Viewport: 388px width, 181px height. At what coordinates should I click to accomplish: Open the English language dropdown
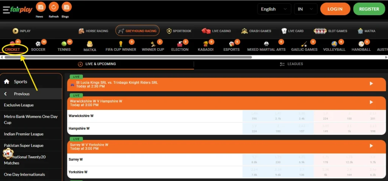click(274, 9)
